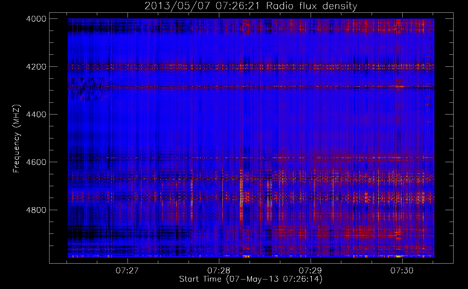Click the plot title "2013/05/07 07:26:21 Radio flux density"
468x289 pixels.
pos(251,6)
